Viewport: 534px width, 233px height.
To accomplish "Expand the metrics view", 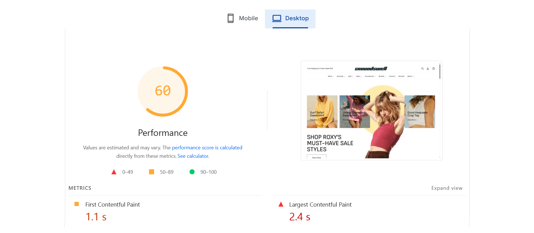I will coord(447,188).
